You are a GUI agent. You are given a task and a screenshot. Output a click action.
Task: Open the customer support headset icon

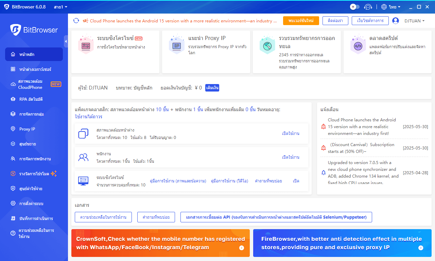click(x=368, y=7)
